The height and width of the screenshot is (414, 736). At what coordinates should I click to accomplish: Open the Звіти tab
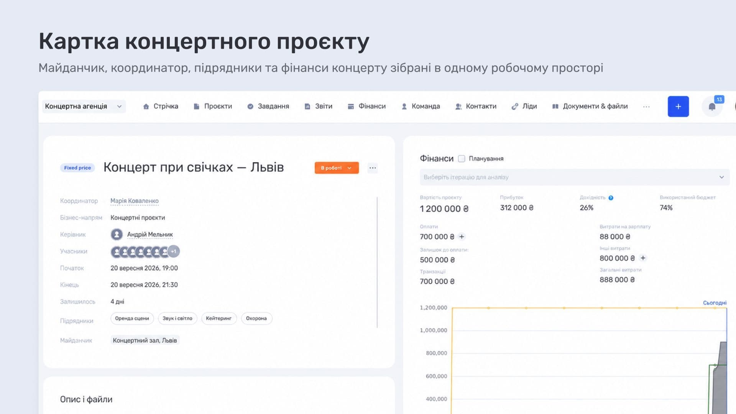tap(318, 106)
